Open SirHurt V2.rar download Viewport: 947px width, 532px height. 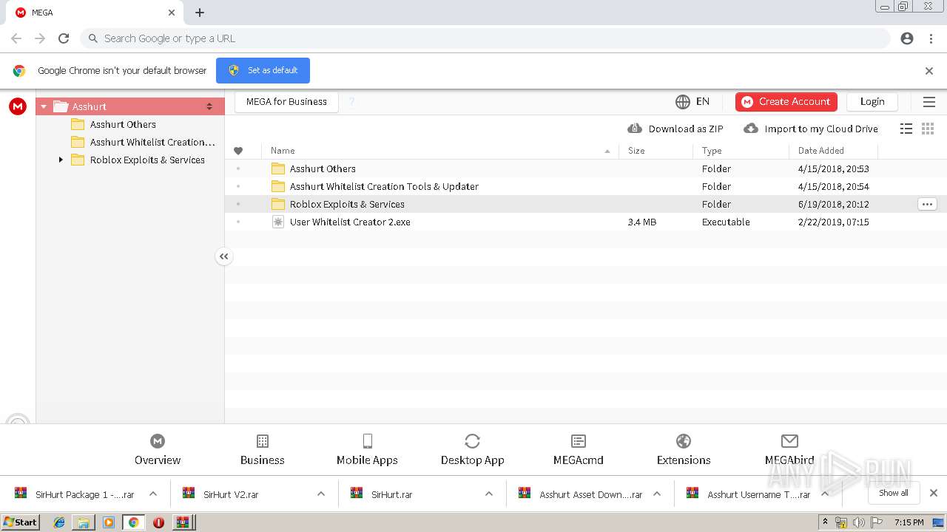tap(221, 494)
